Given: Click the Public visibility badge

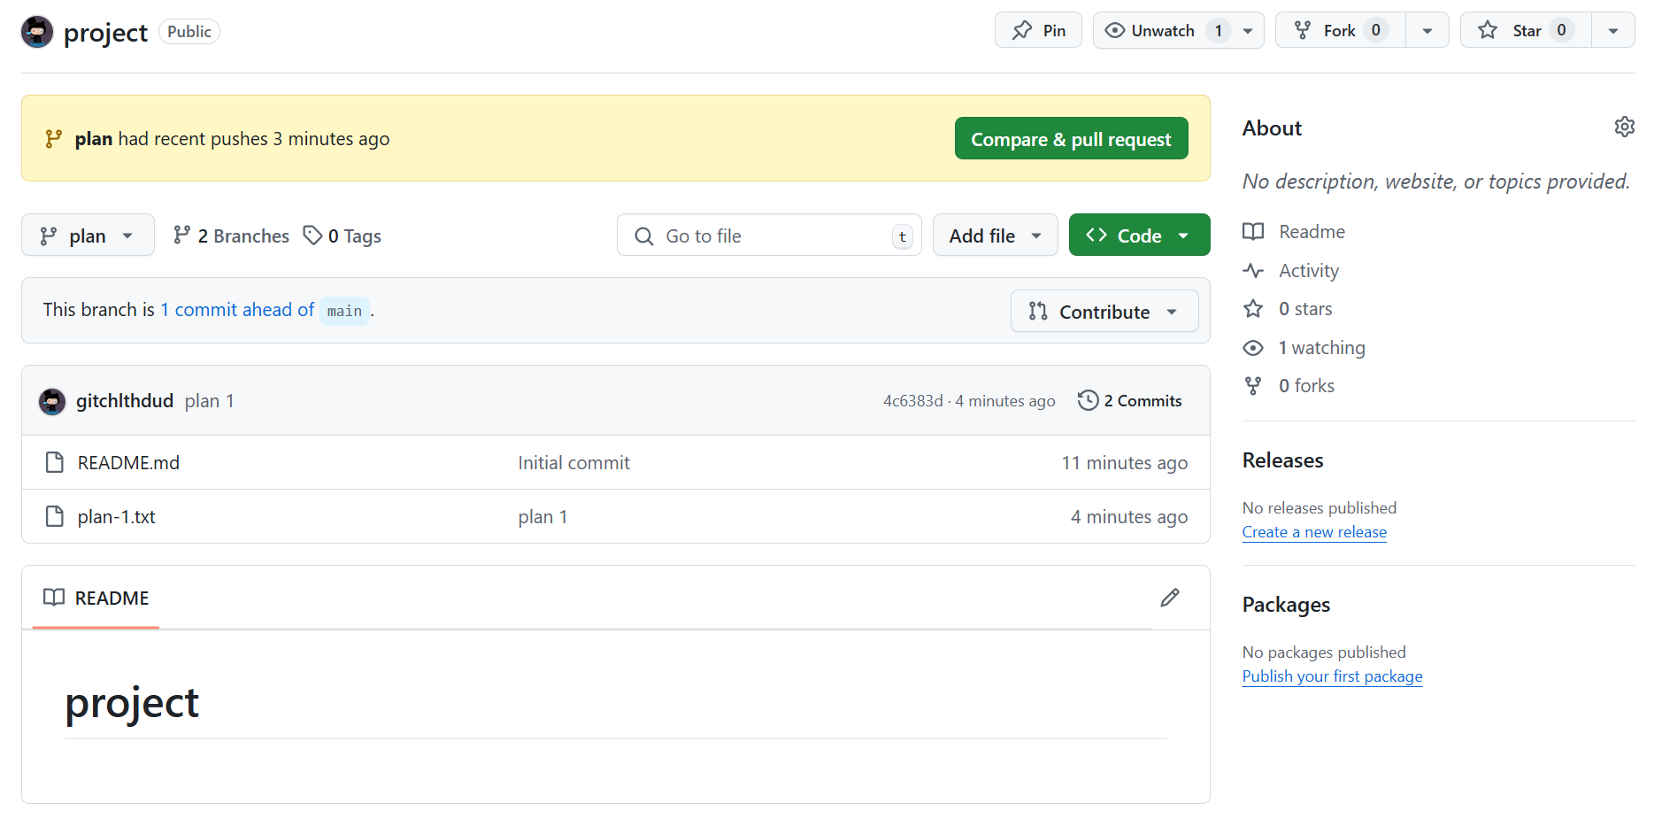Looking at the screenshot, I should pos(189,32).
